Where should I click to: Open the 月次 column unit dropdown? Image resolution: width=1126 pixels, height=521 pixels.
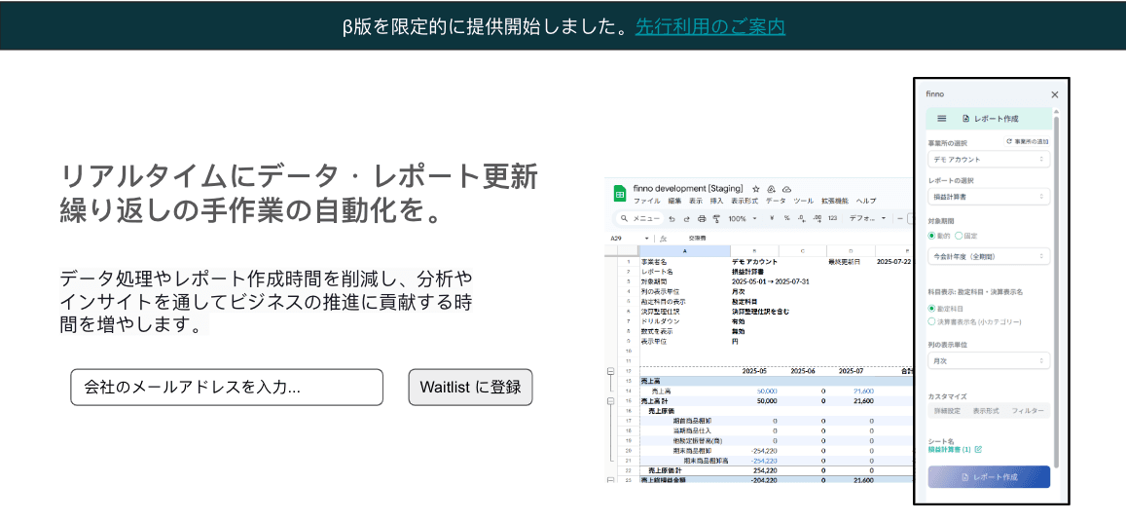coord(988,360)
